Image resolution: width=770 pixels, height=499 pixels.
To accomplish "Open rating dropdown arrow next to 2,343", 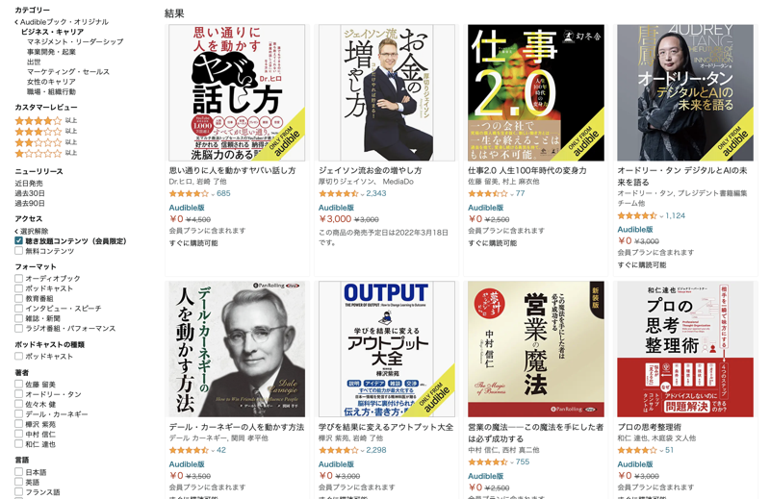I will [x=363, y=194].
